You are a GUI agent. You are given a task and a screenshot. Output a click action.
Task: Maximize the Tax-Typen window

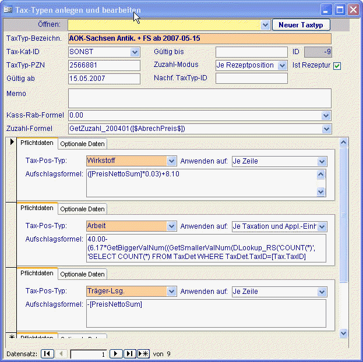tap(340, 10)
